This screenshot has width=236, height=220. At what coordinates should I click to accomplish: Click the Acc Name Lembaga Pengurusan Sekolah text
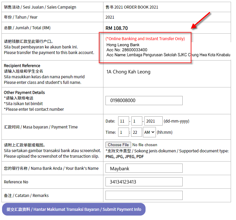coord(168,55)
